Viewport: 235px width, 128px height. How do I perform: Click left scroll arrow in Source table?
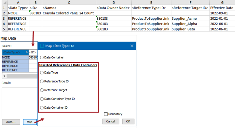(x=4, y=76)
